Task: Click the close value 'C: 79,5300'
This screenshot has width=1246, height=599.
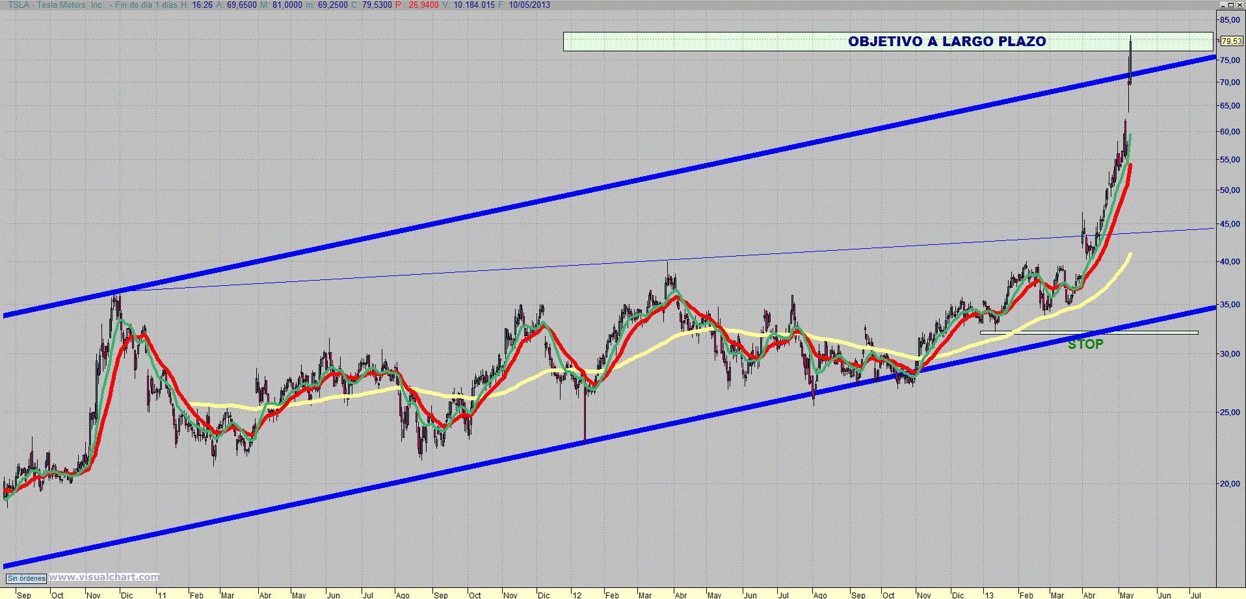Action: (x=371, y=5)
